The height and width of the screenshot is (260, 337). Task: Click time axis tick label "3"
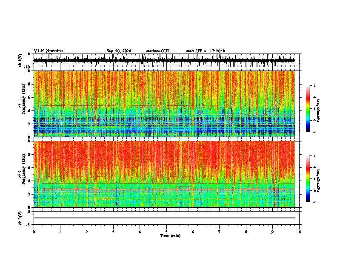point(113,232)
